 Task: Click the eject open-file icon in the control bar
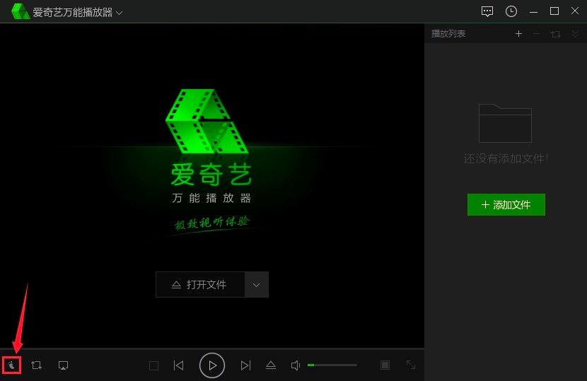pyautogui.click(x=271, y=365)
